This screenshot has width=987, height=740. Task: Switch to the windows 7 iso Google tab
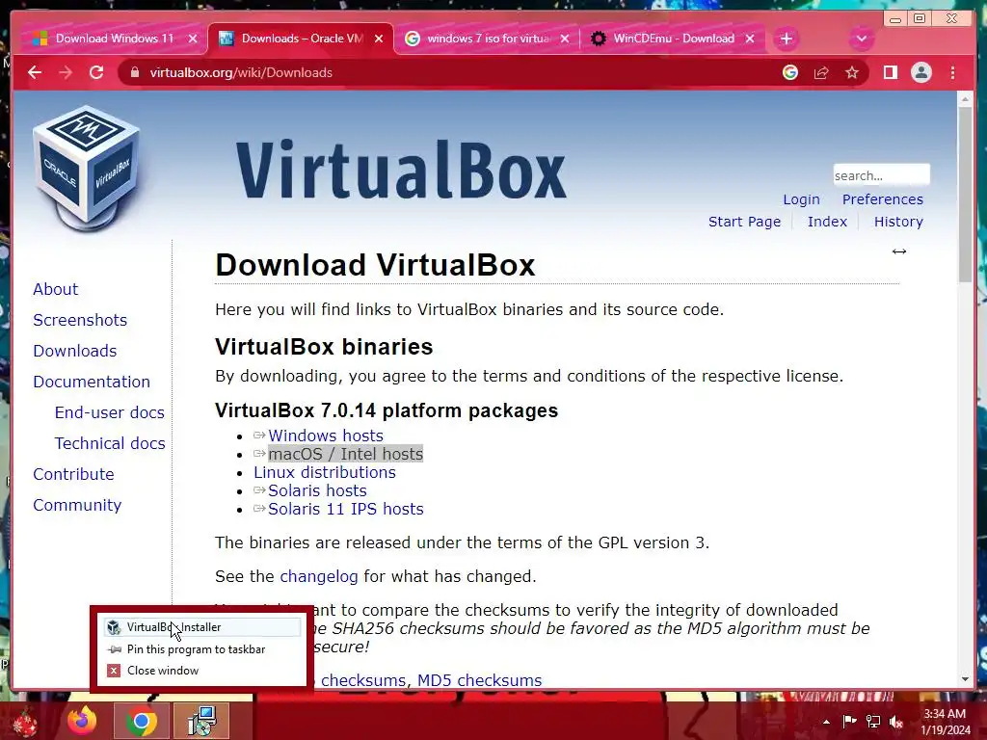(x=486, y=39)
